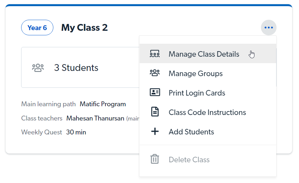
Task: Choose Manage Groups from the menu
Action: [196, 74]
